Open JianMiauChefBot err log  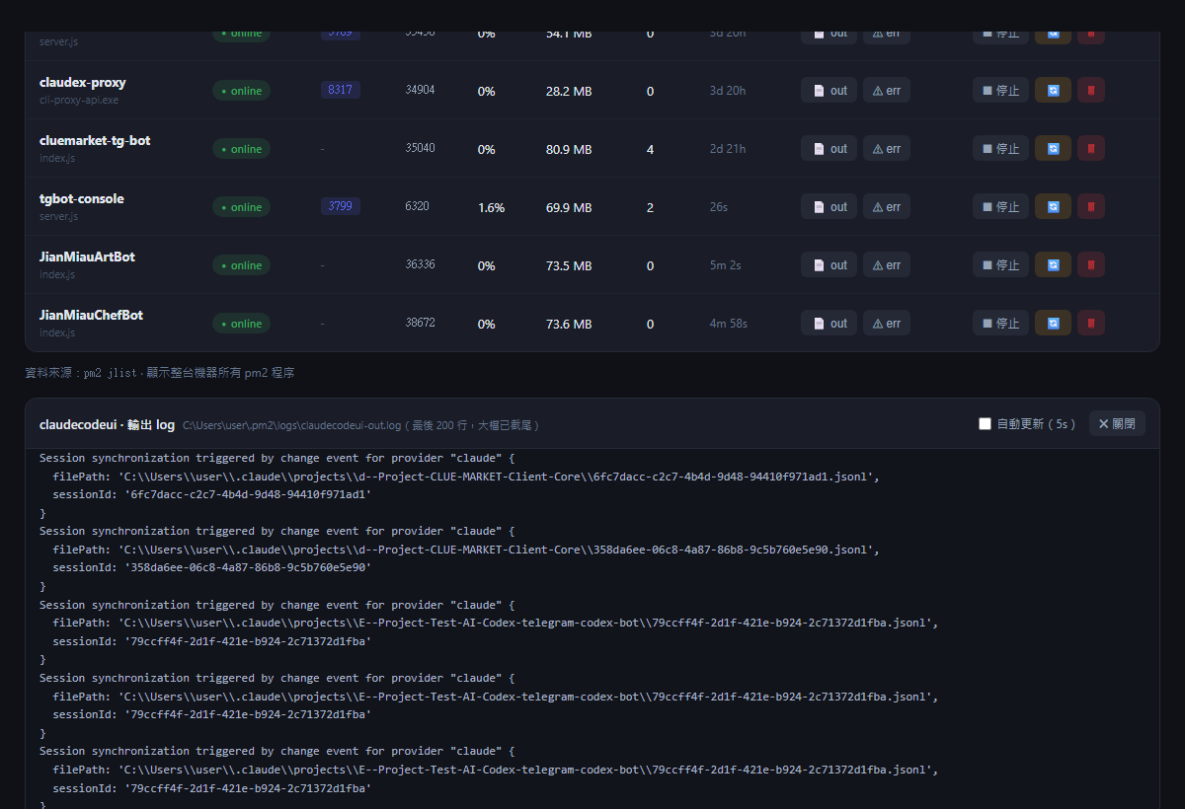tap(887, 324)
